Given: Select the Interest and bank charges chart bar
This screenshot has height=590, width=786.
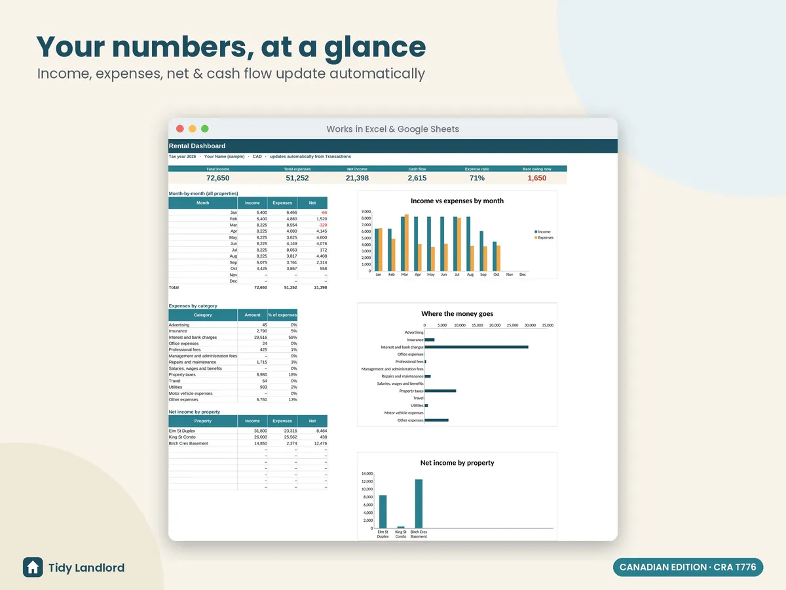Looking at the screenshot, I should [x=476, y=347].
